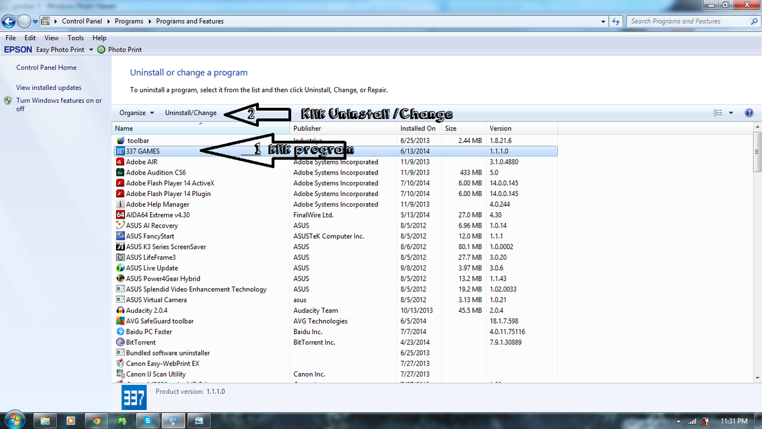The height and width of the screenshot is (429, 762).
Task: Expand the view options dropdown arrow
Action: [x=731, y=113]
